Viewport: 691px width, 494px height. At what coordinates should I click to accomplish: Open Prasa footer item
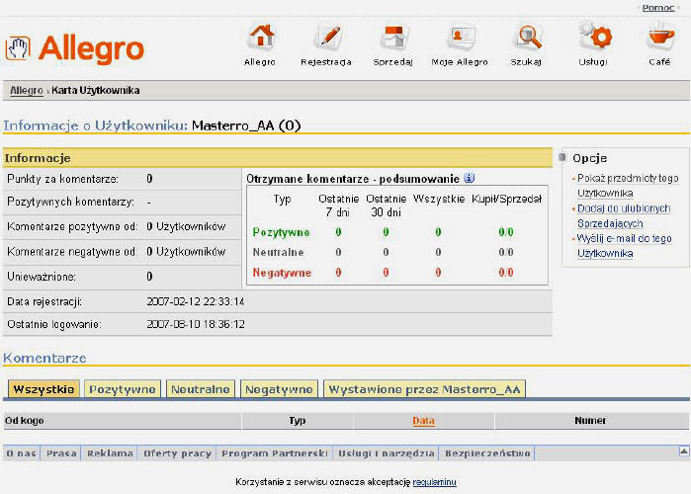point(61,453)
